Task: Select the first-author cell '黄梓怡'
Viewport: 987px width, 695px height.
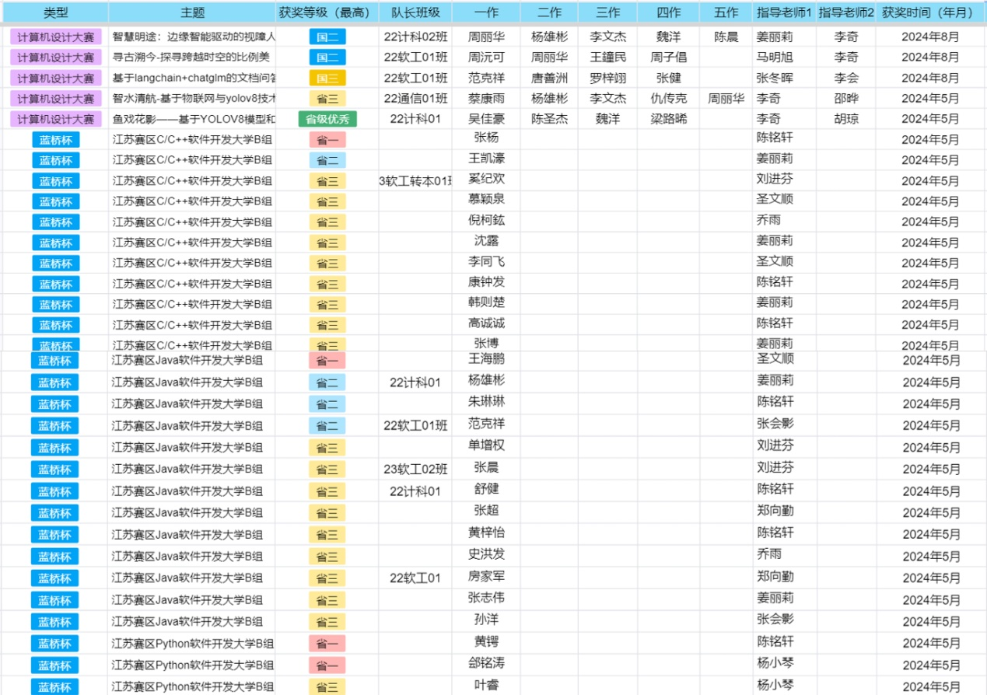Action: tap(486, 533)
